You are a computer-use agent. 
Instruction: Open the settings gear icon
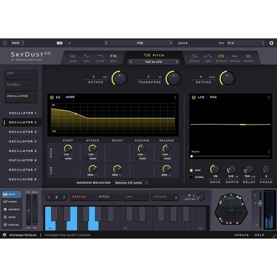(271, 43)
